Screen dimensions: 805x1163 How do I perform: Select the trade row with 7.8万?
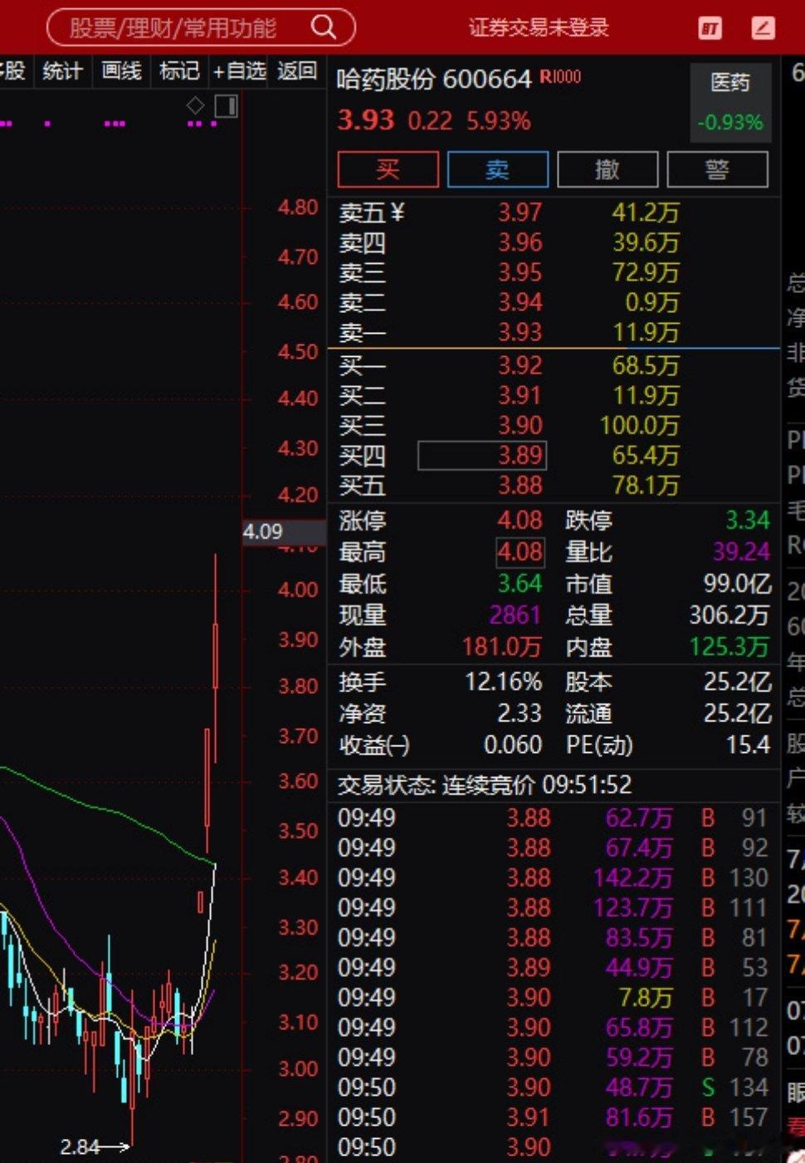coord(553,997)
